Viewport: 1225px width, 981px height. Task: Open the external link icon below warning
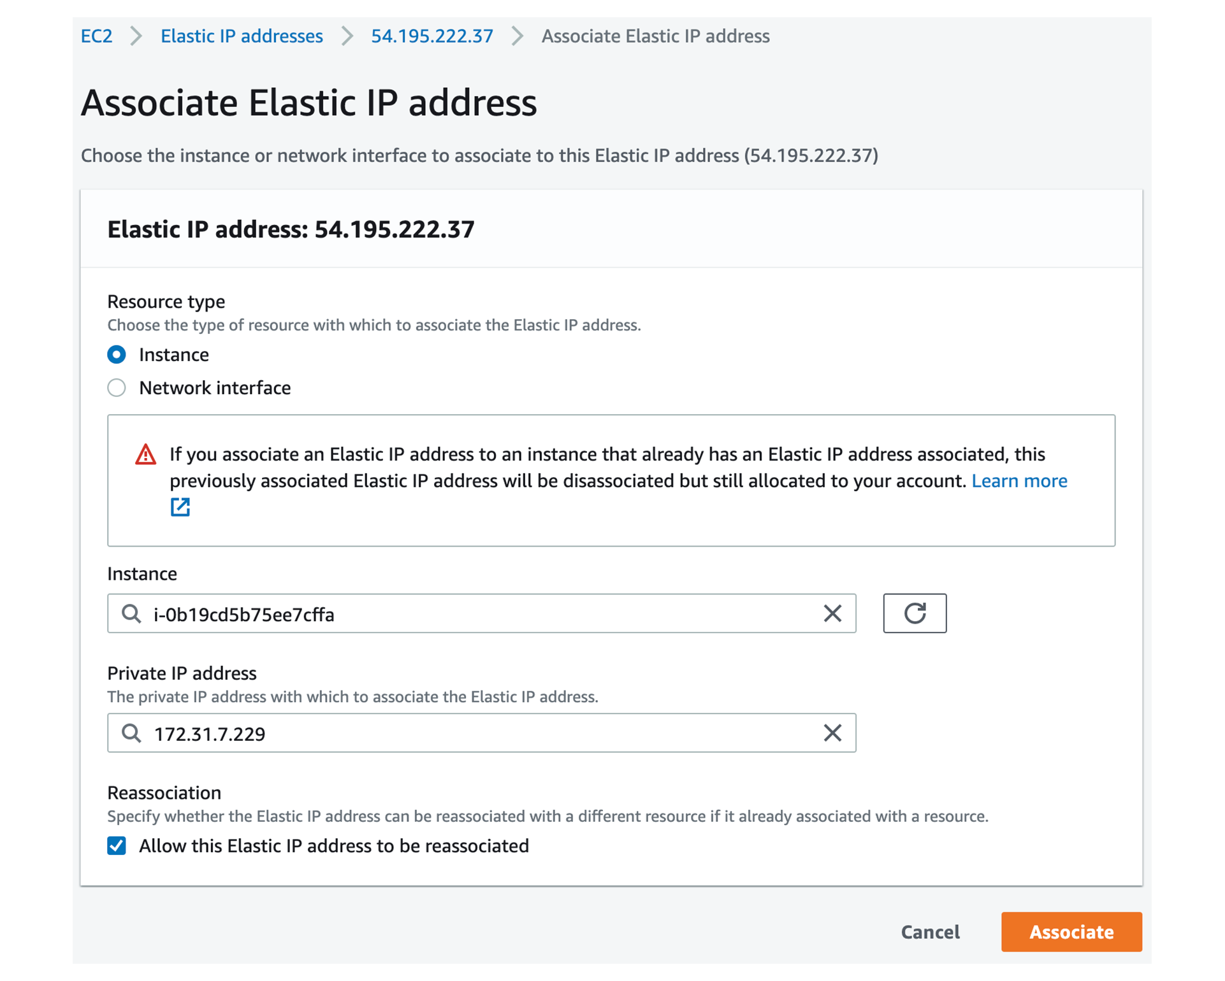point(180,506)
